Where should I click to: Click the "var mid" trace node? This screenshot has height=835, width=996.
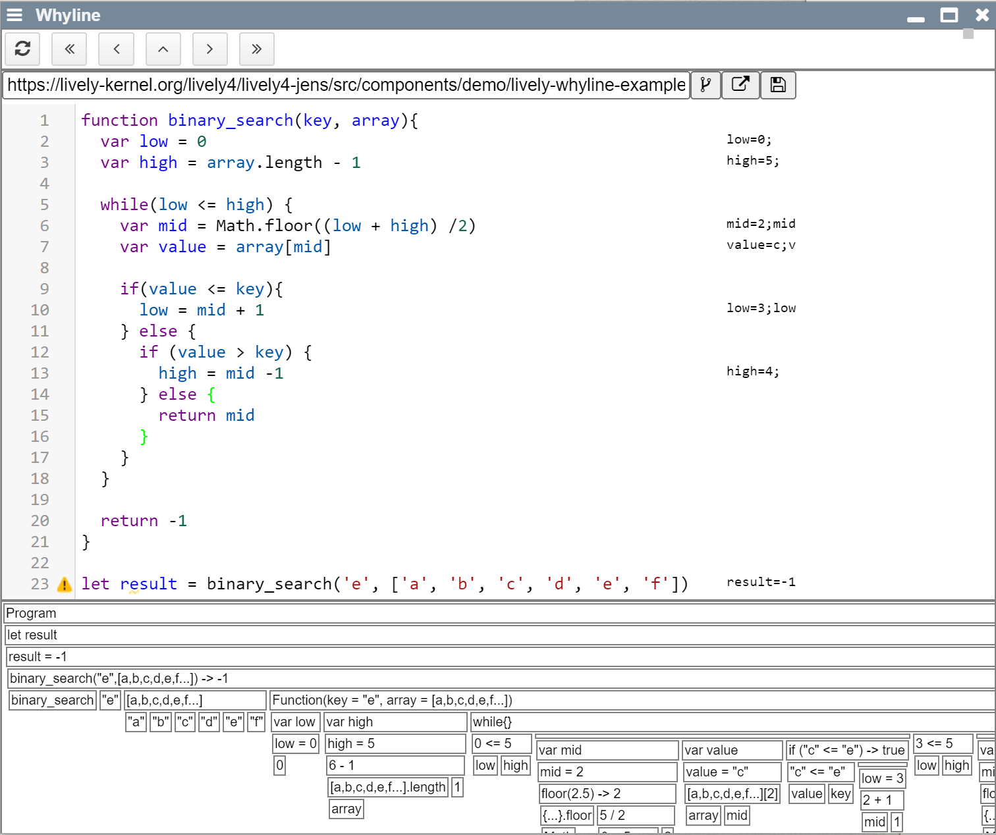pyautogui.click(x=560, y=750)
